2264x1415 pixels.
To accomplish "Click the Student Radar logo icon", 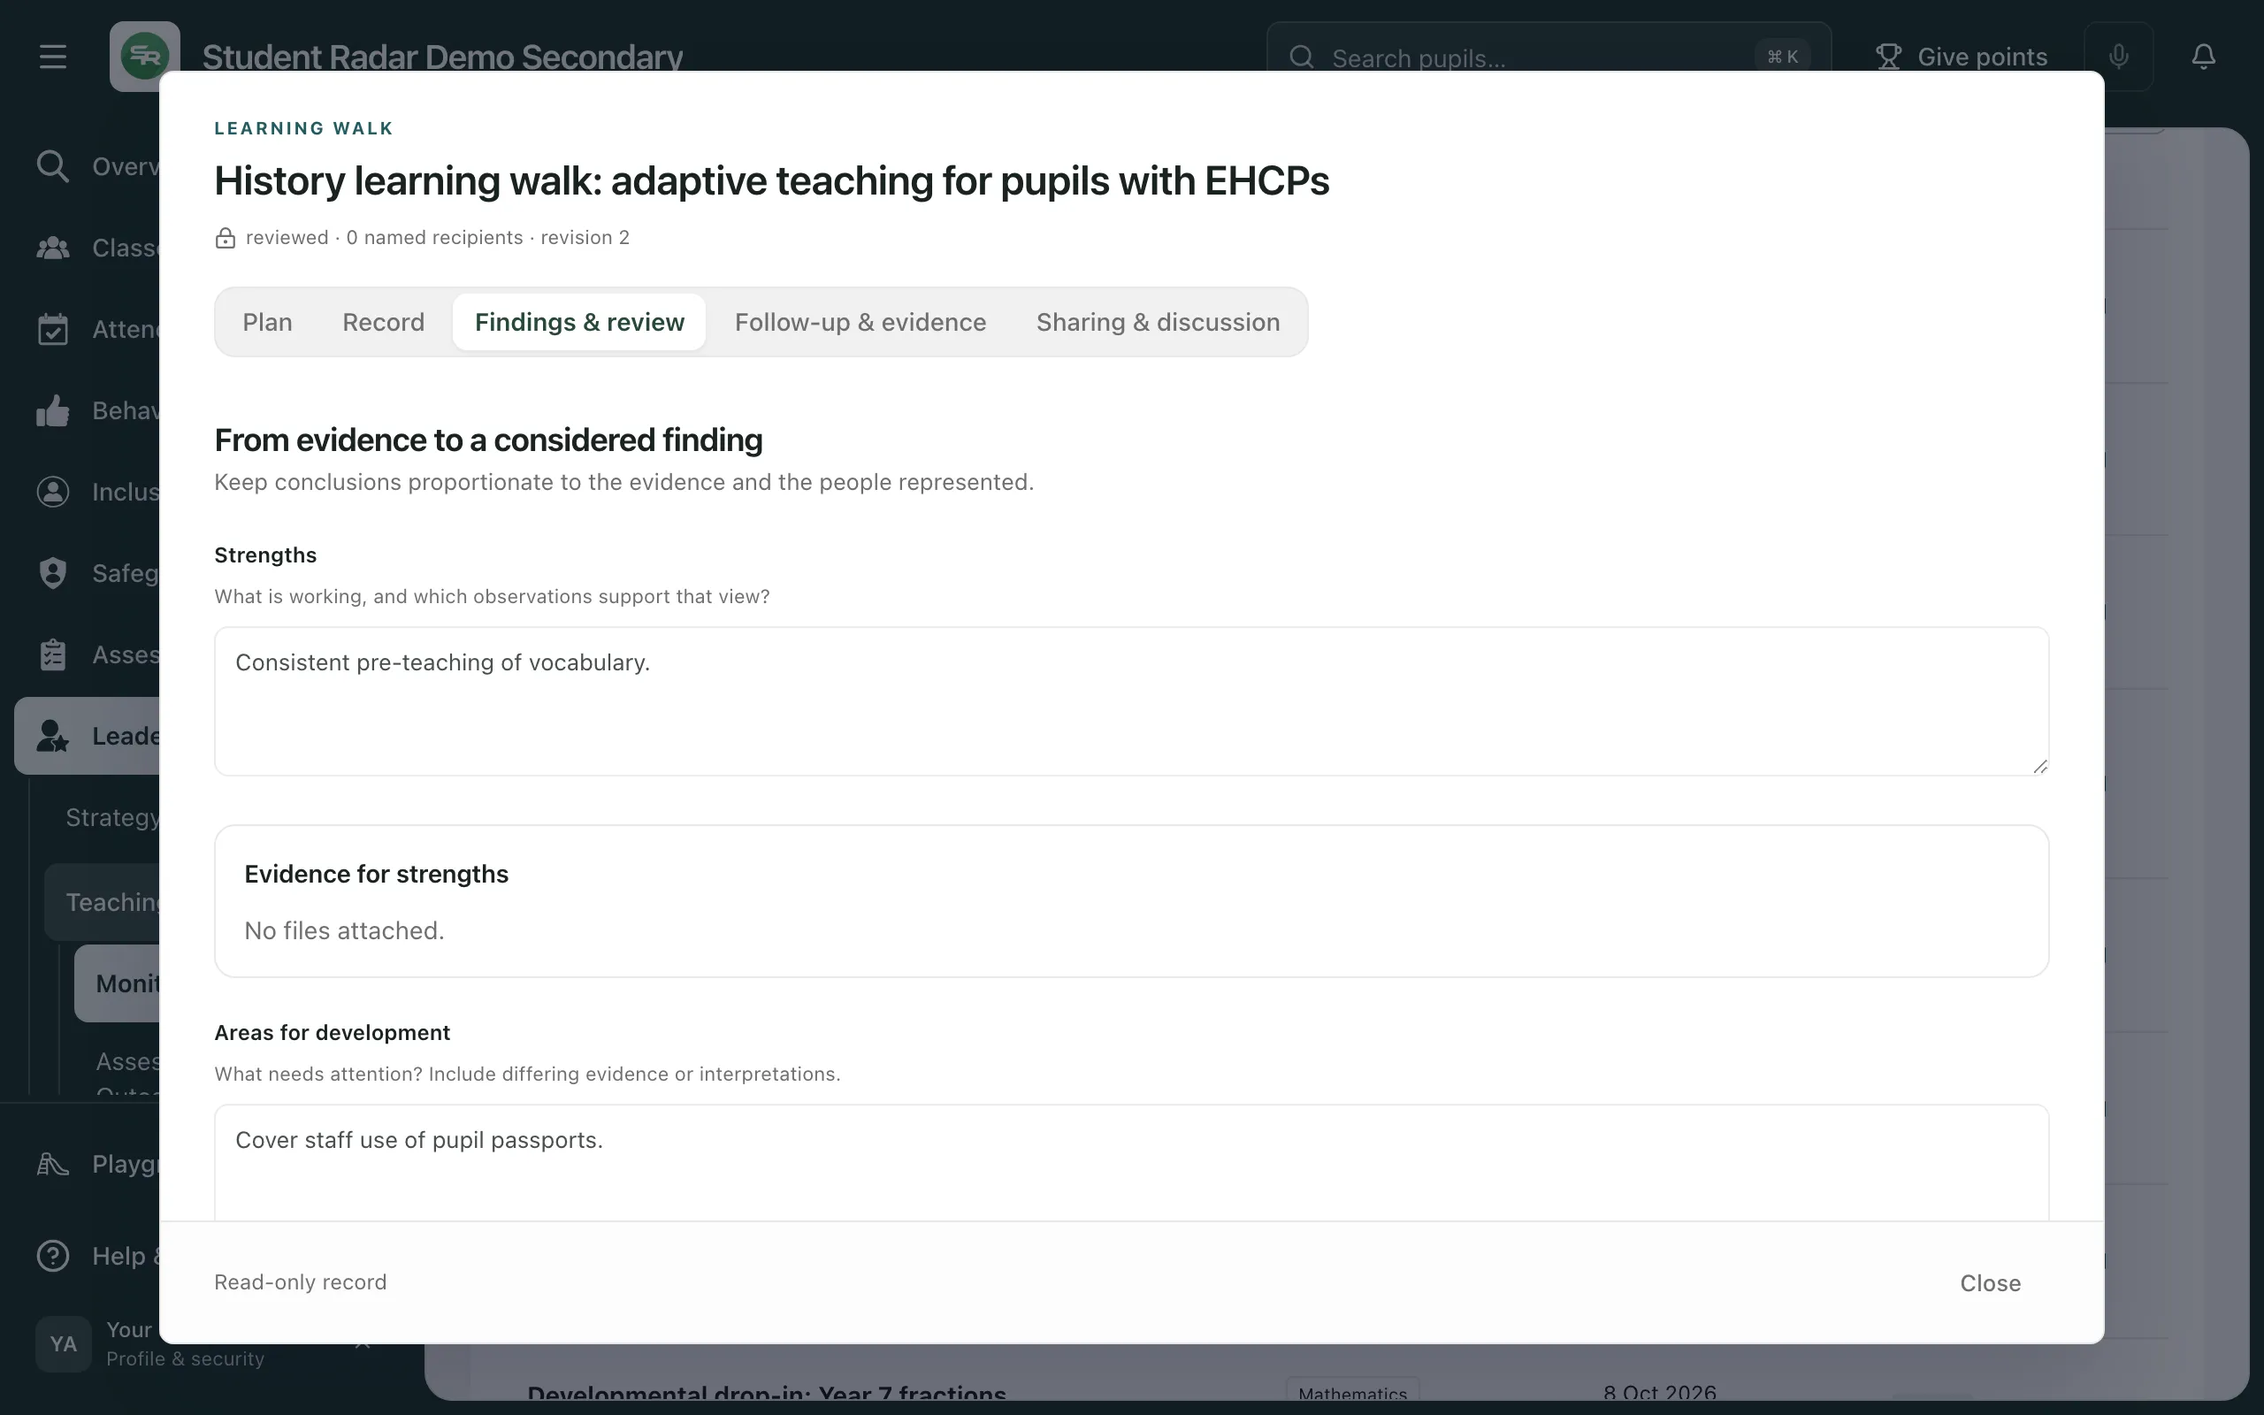I will (x=144, y=56).
